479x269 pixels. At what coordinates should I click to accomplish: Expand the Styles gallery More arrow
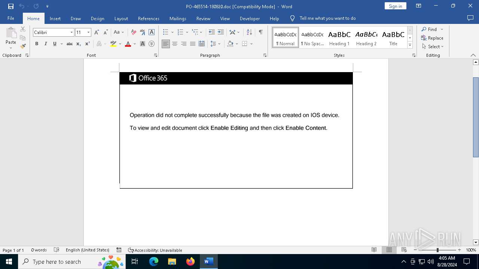(410, 45)
